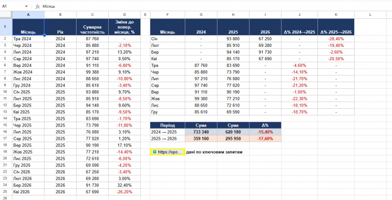Select column I header
This screenshot has width=392, height=200.
click(265, 15)
